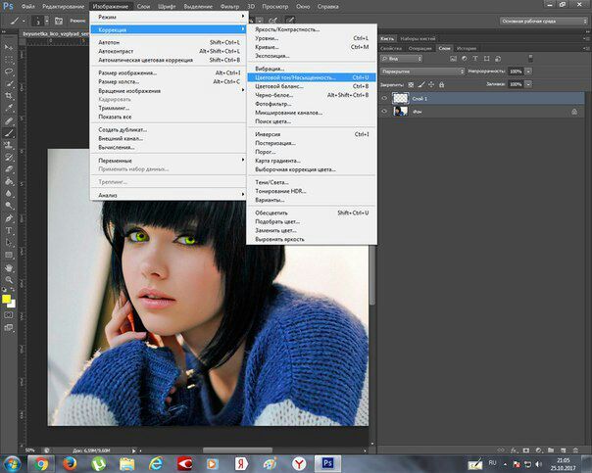Open blend mode dropdown in layers
This screenshot has height=473, width=592.
point(422,71)
